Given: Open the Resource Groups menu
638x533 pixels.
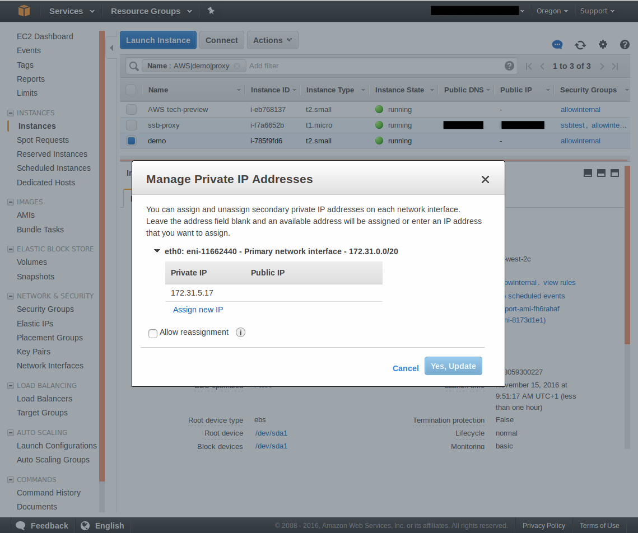Looking at the screenshot, I should coord(151,11).
